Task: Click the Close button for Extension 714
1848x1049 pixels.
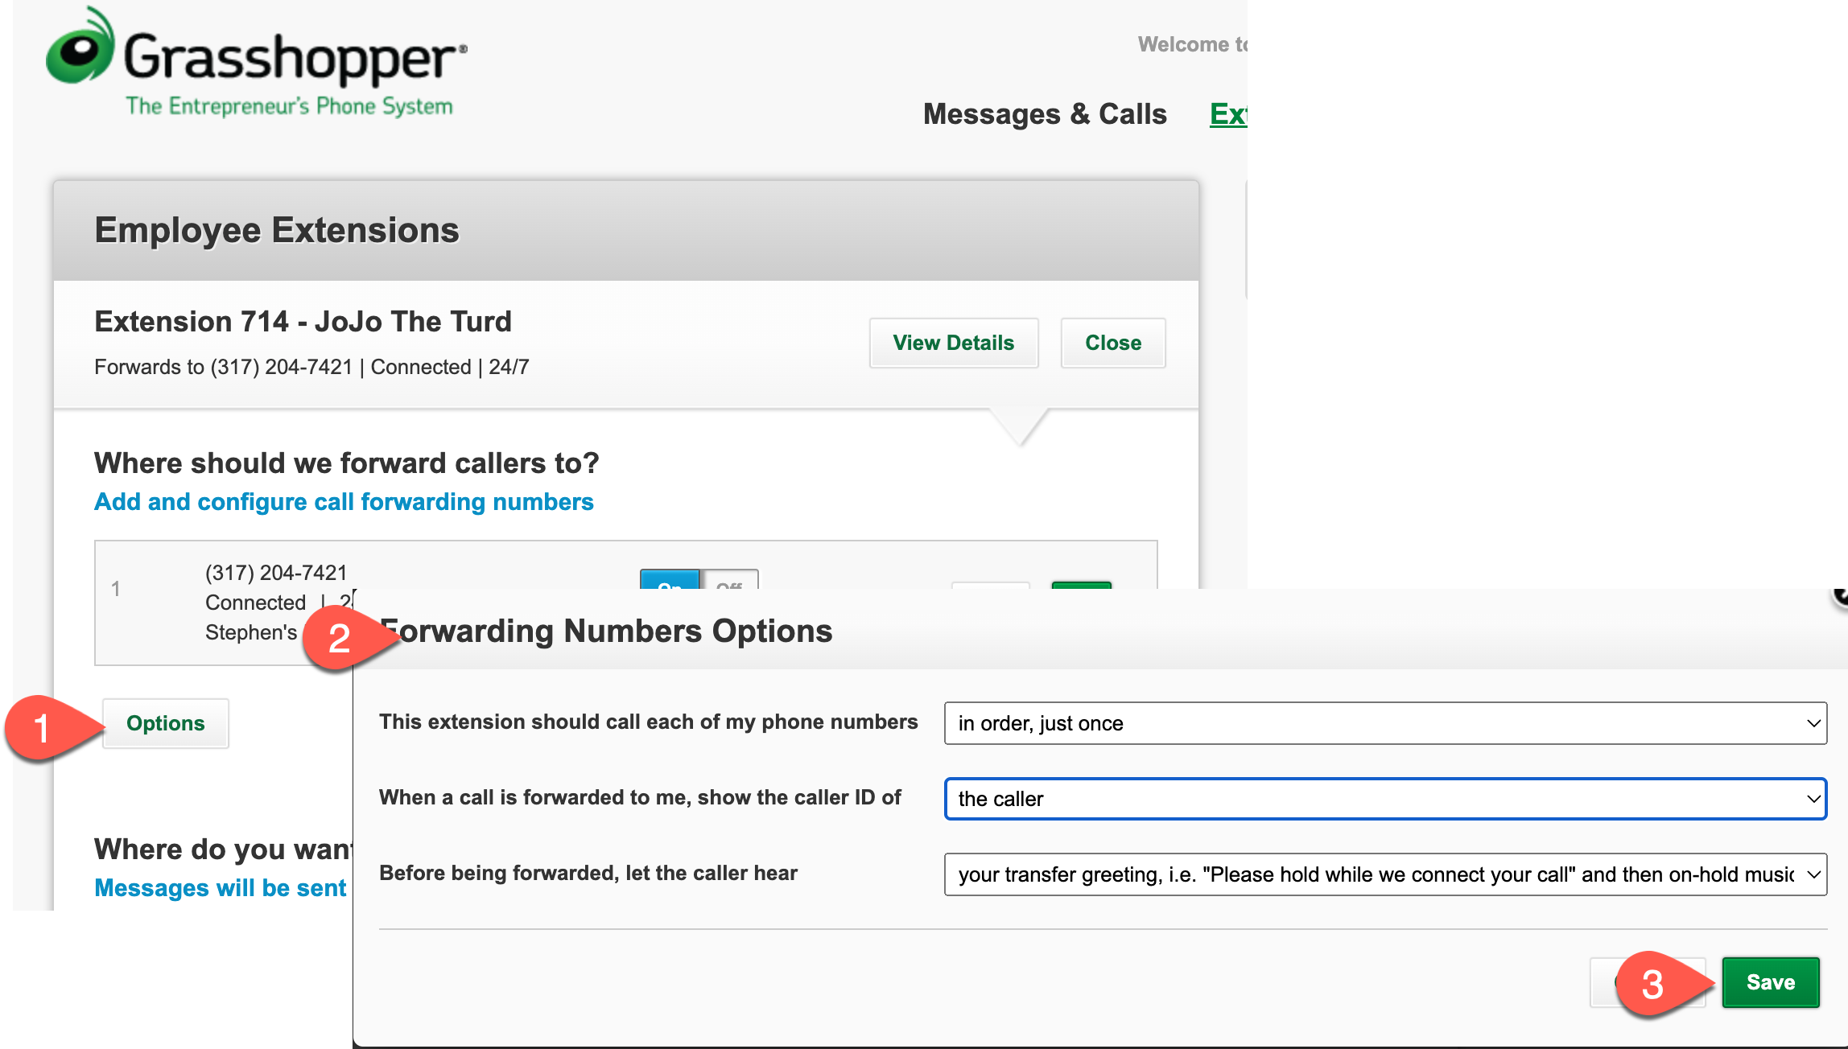Action: (x=1112, y=343)
